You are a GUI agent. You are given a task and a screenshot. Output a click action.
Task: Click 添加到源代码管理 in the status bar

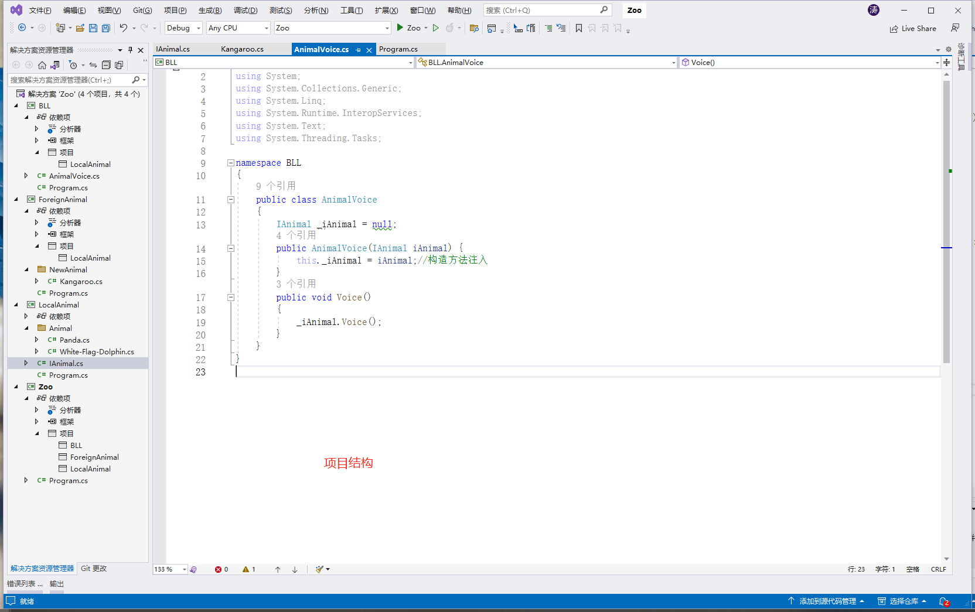[827, 601]
